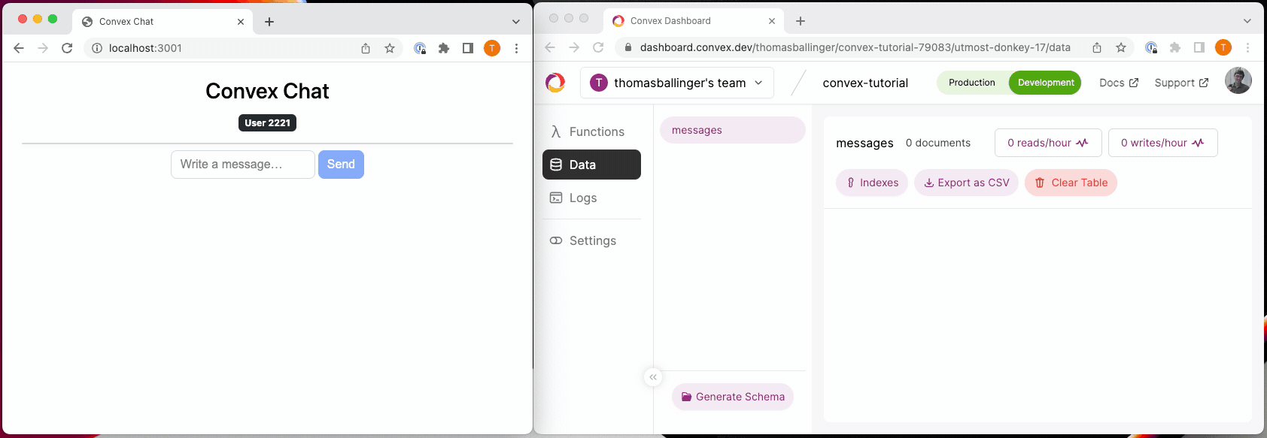Open the Support external link

click(x=1181, y=83)
